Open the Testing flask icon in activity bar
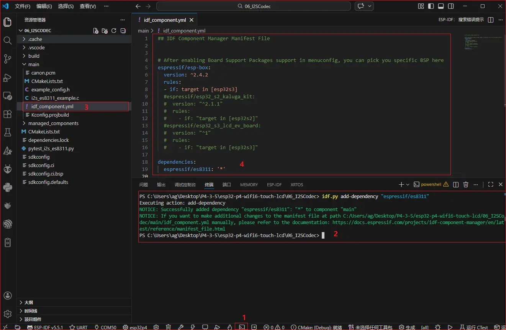Image resolution: width=506 pixels, height=330 pixels. coord(7,133)
